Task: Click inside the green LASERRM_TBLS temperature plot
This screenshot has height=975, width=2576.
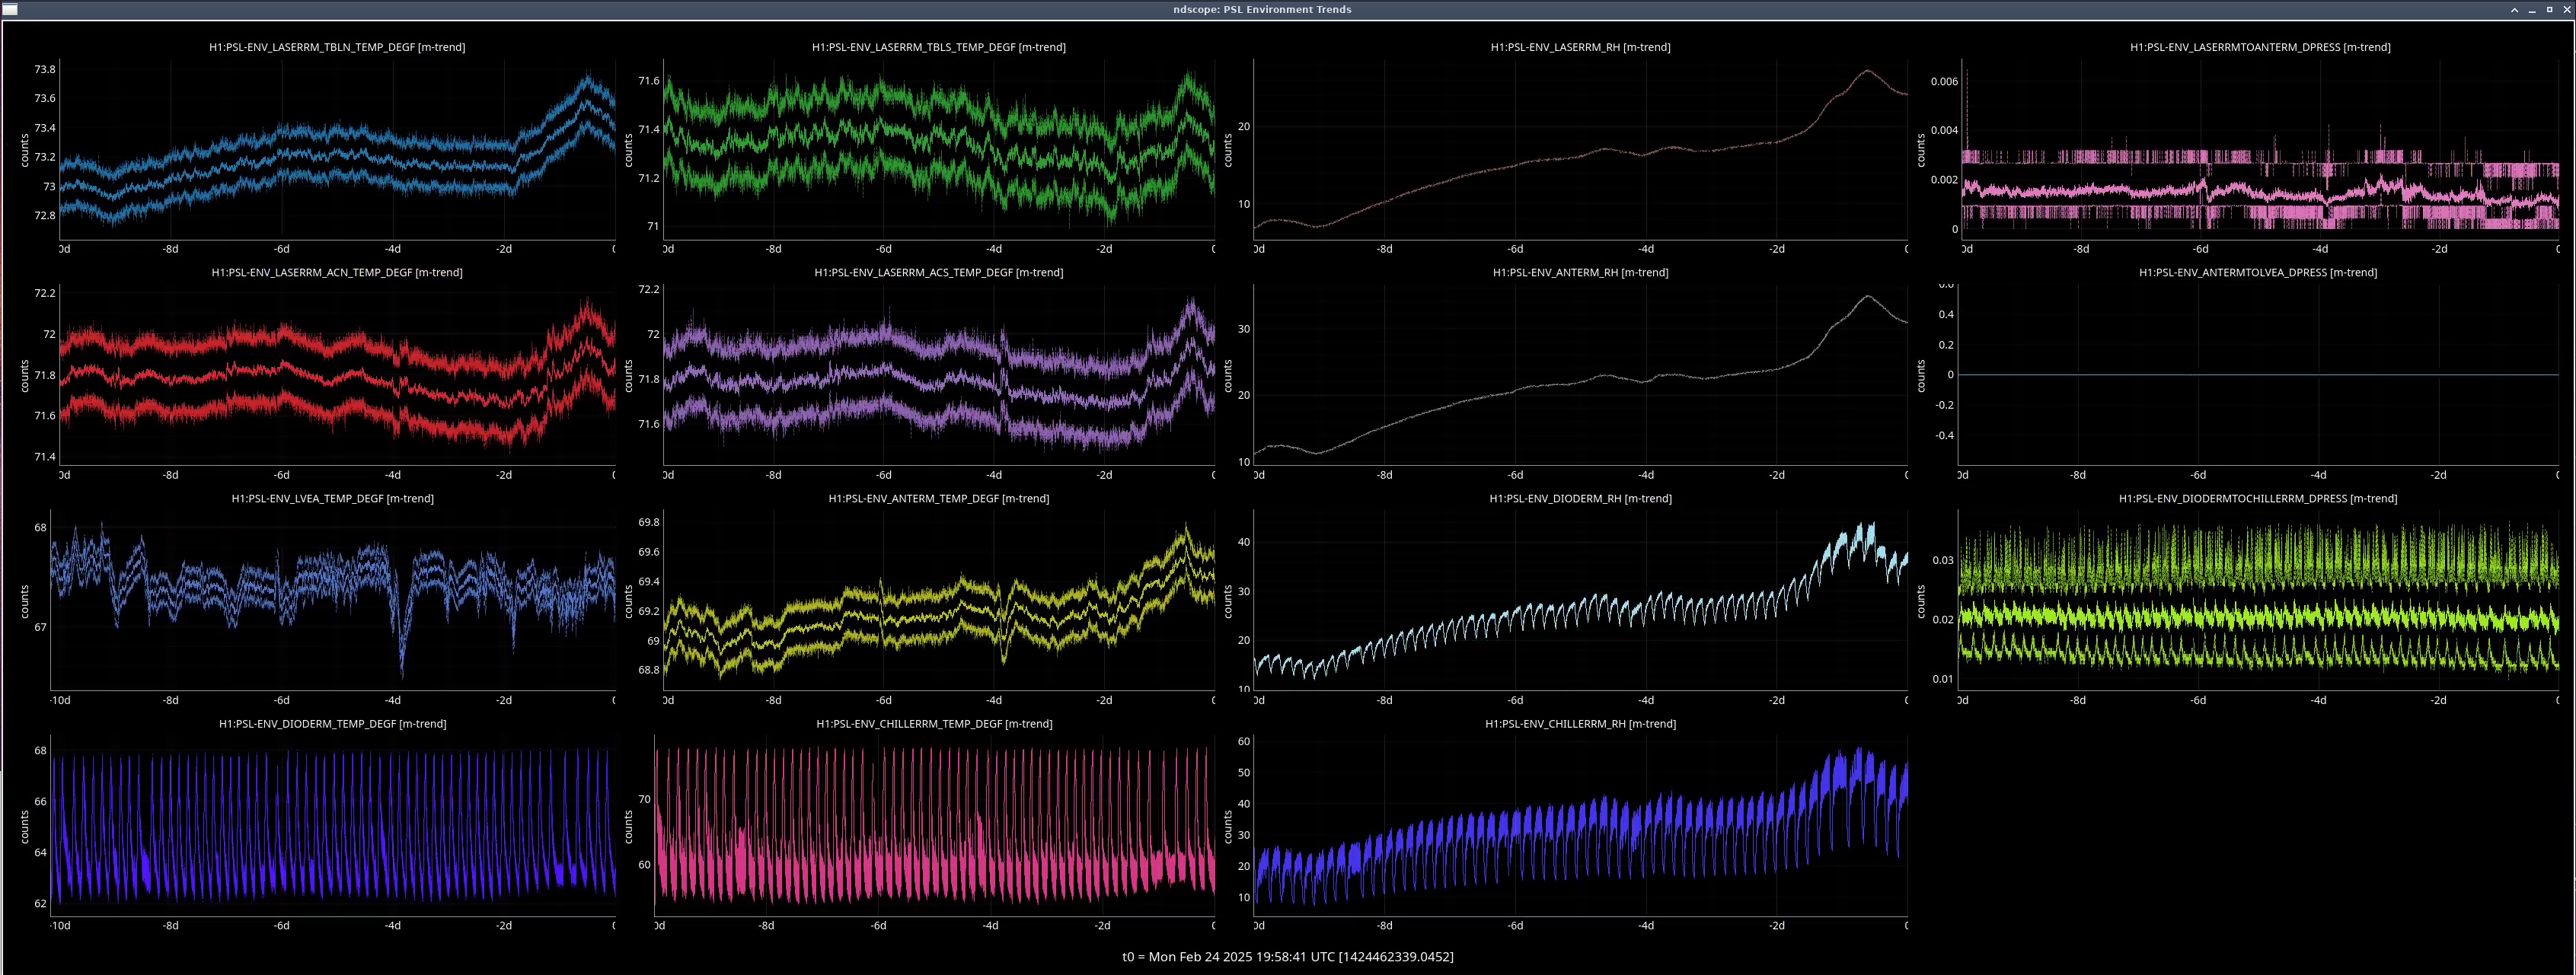Action: [939, 149]
